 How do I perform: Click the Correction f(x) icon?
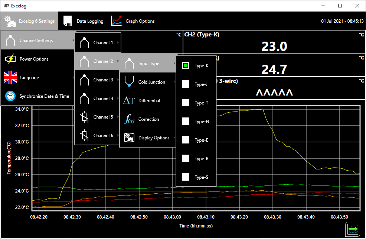[x=129, y=119]
